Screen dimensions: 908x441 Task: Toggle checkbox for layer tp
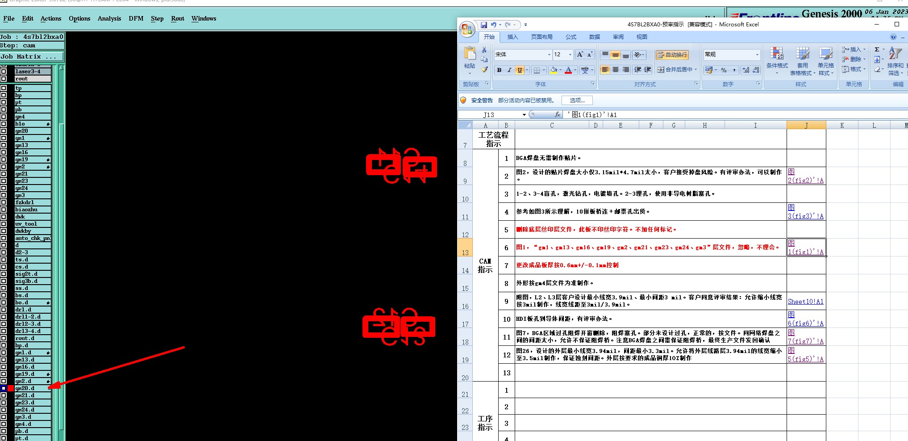click(x=4, y=88)
